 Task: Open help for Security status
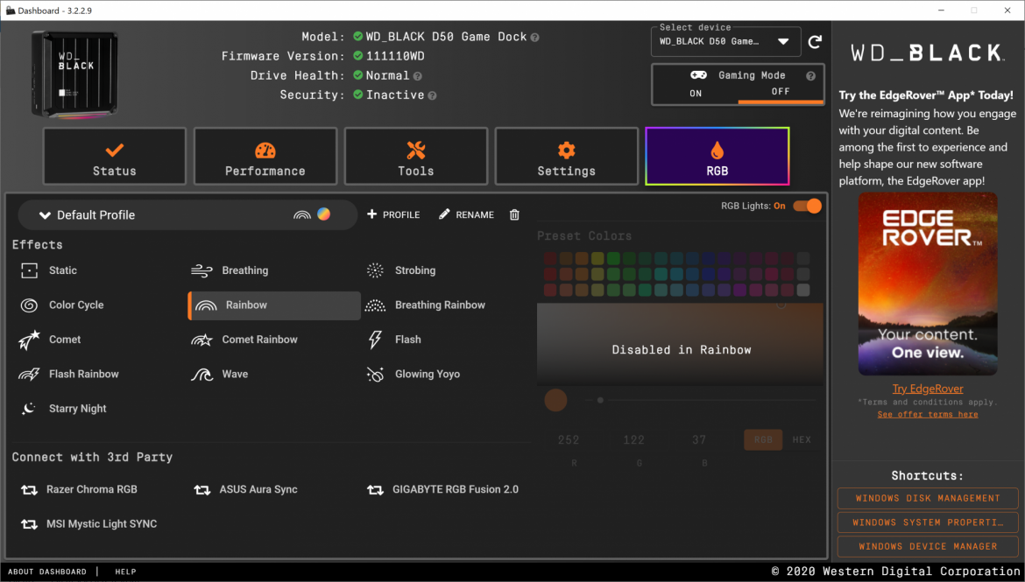[432, 95]
